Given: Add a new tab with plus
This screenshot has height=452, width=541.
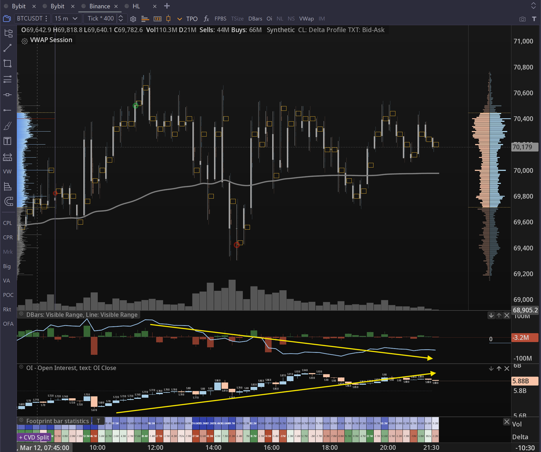Looking at the screenshot, I should click(167, 6).
